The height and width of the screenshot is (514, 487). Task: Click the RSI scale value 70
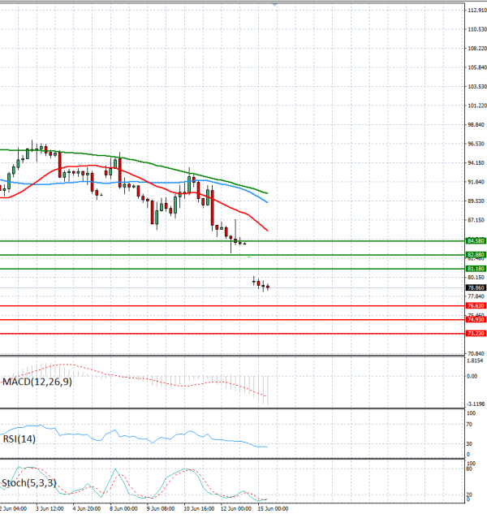click(x=469, y=425)
